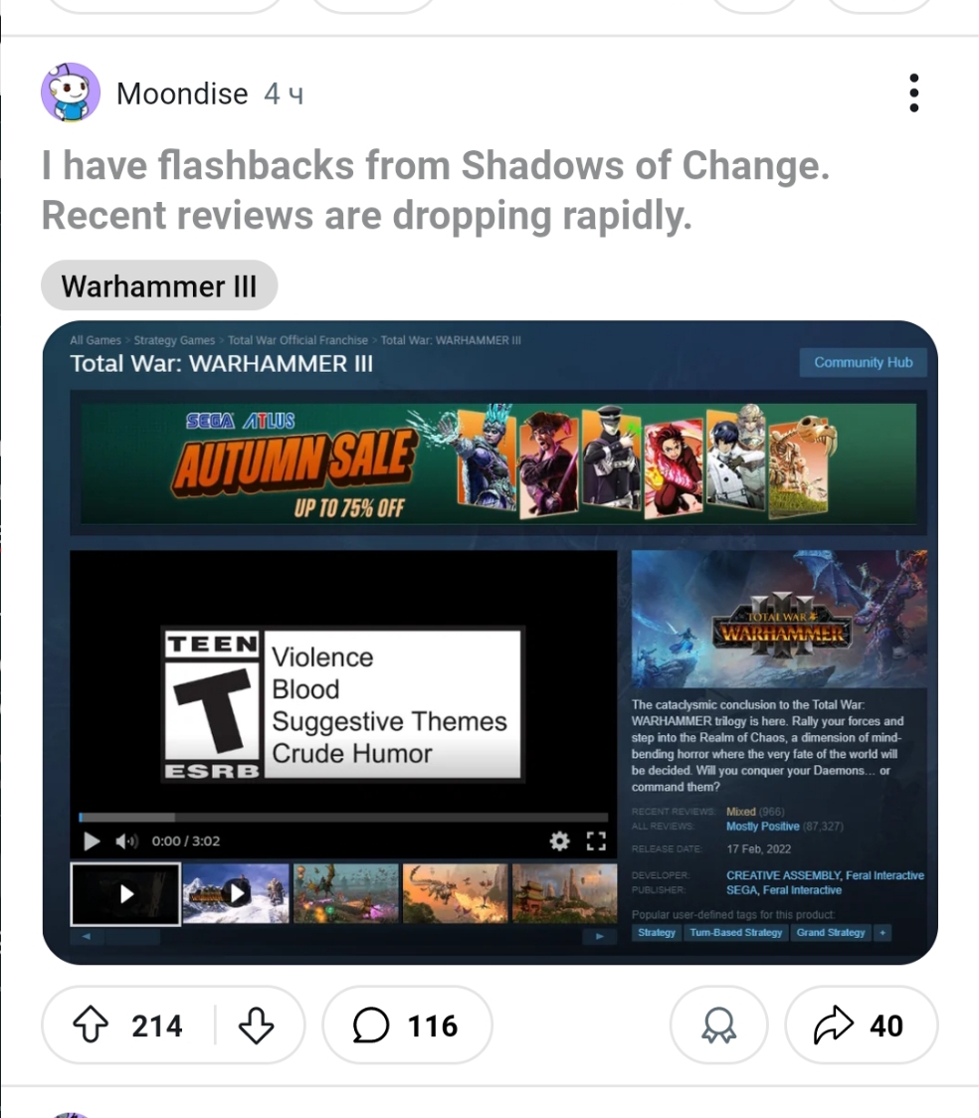979x1118 pixels.
Task: Click the Moondise username link
Action: [182, 93]
